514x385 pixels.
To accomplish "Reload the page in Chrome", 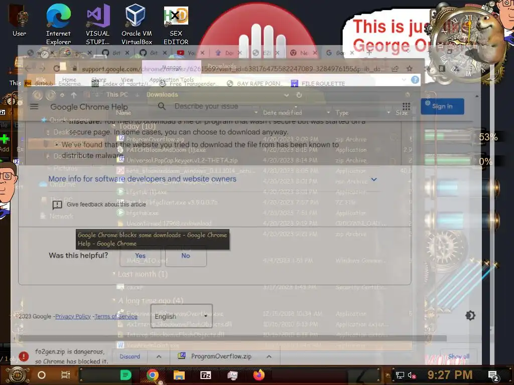I will [56, 68].
